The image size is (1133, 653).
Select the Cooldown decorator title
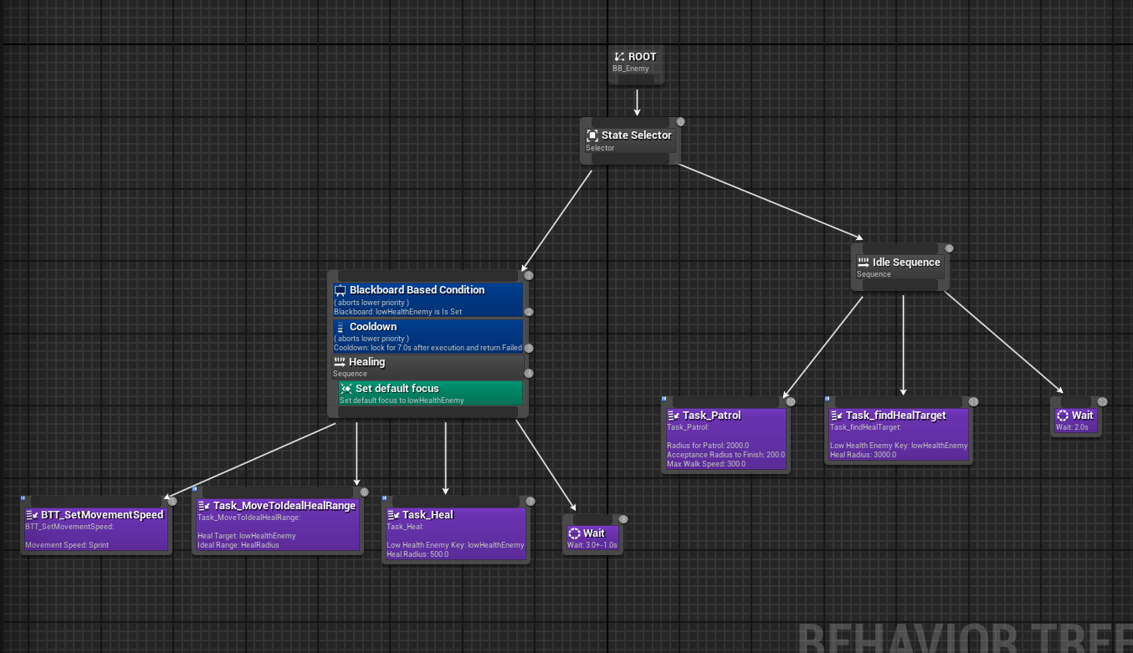(373, 327)
